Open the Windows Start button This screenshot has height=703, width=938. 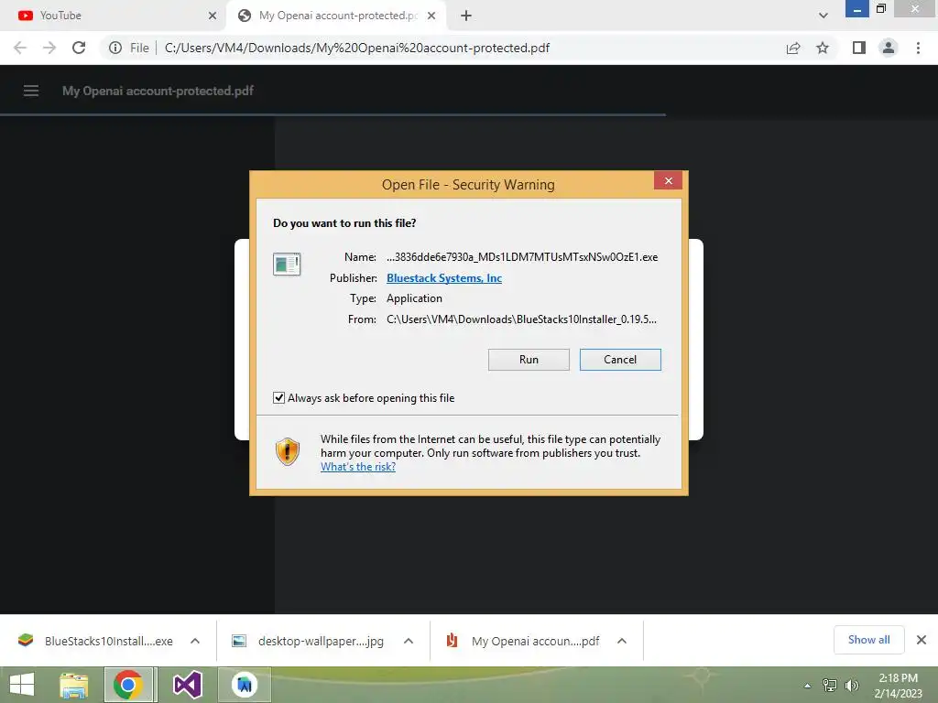coord(22,685)
